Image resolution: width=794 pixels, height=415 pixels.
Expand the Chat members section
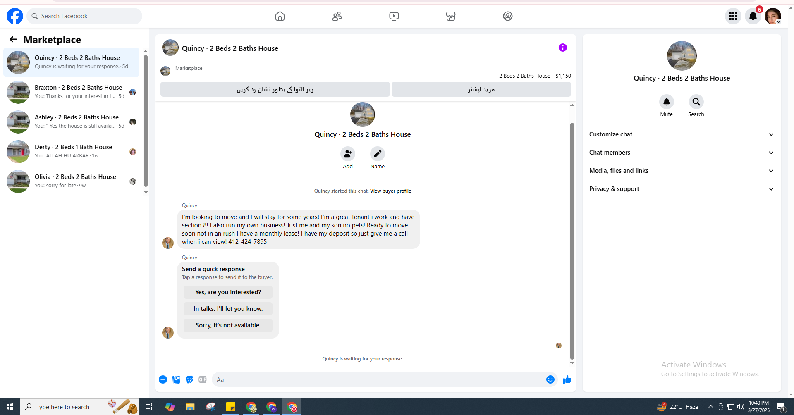point(682,153)
